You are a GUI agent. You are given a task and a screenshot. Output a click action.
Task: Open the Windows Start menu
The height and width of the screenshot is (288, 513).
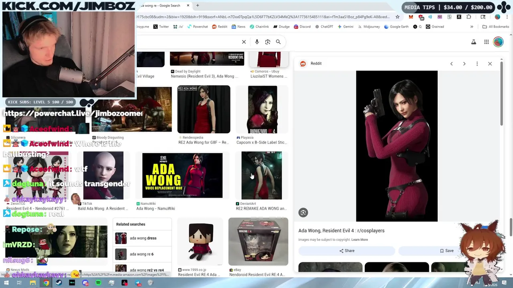[x=6, y=283]
